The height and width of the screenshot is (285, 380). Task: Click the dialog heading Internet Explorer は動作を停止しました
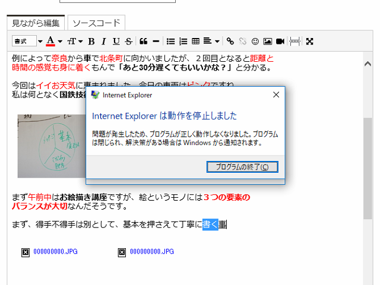coord(164,116)
